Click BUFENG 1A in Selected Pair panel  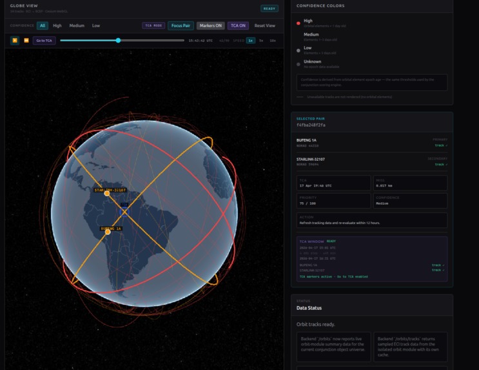coord(306,140)
